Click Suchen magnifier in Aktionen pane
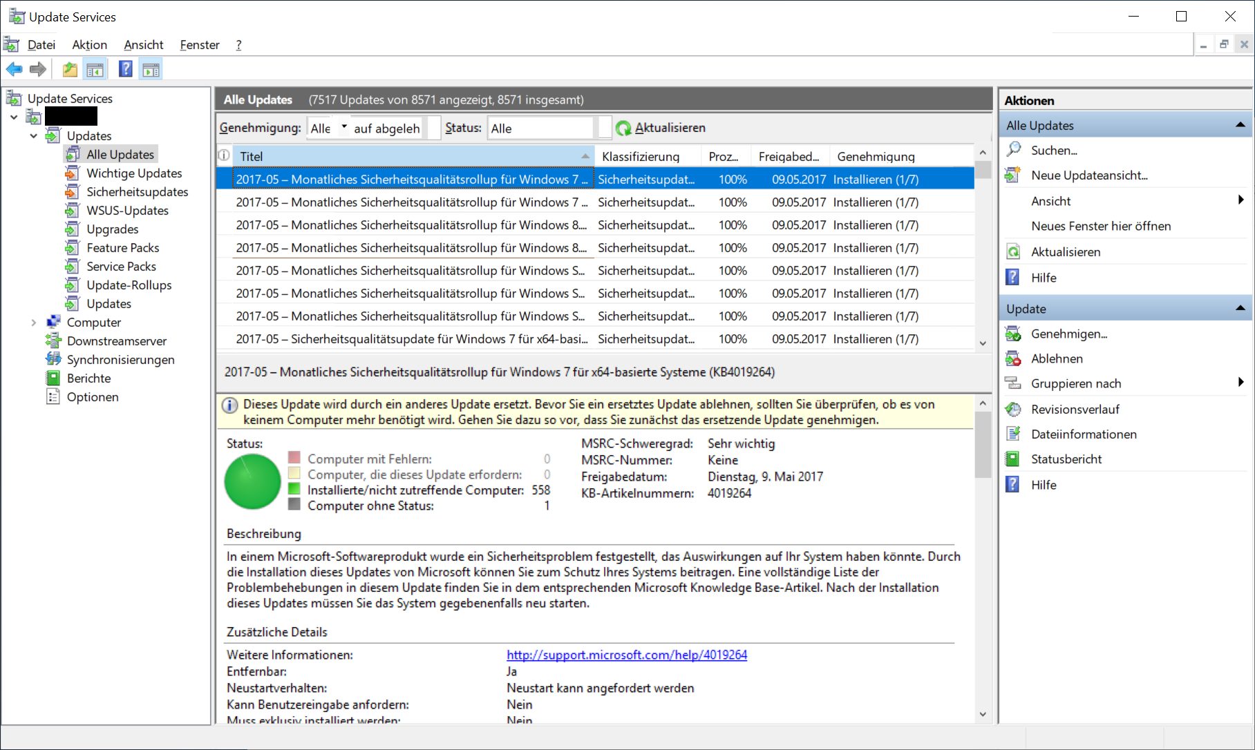1255x750 pixels. [x=1014, y=150]
